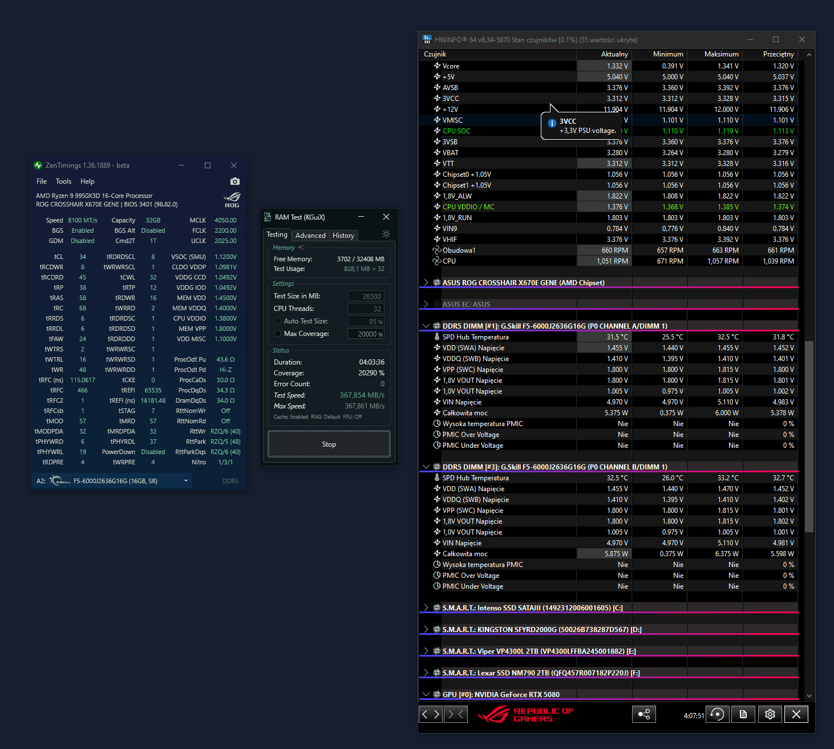Click the Aktualny column header
Image resolution: width=834 pixels, height=749 pixels.
point(604,54)
